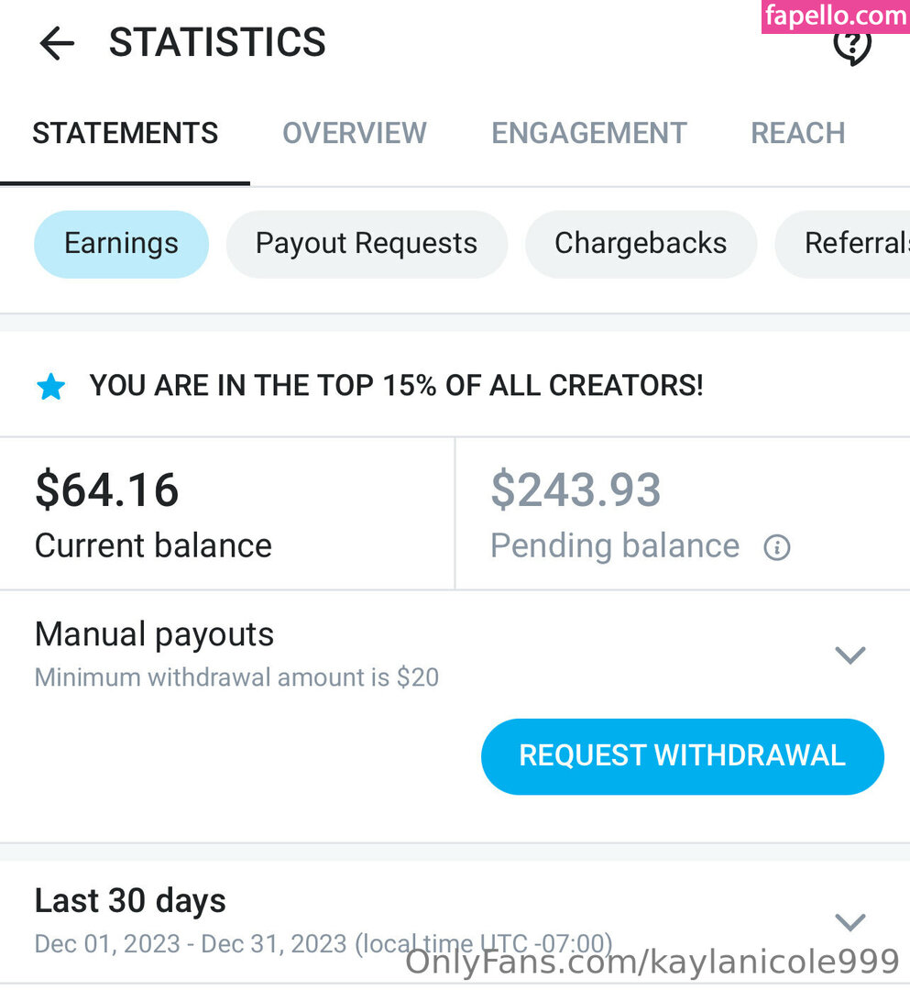Viewport: 910px width, 990px height.
Task: Go back using the arrow icon
Action: coord(56,43)
